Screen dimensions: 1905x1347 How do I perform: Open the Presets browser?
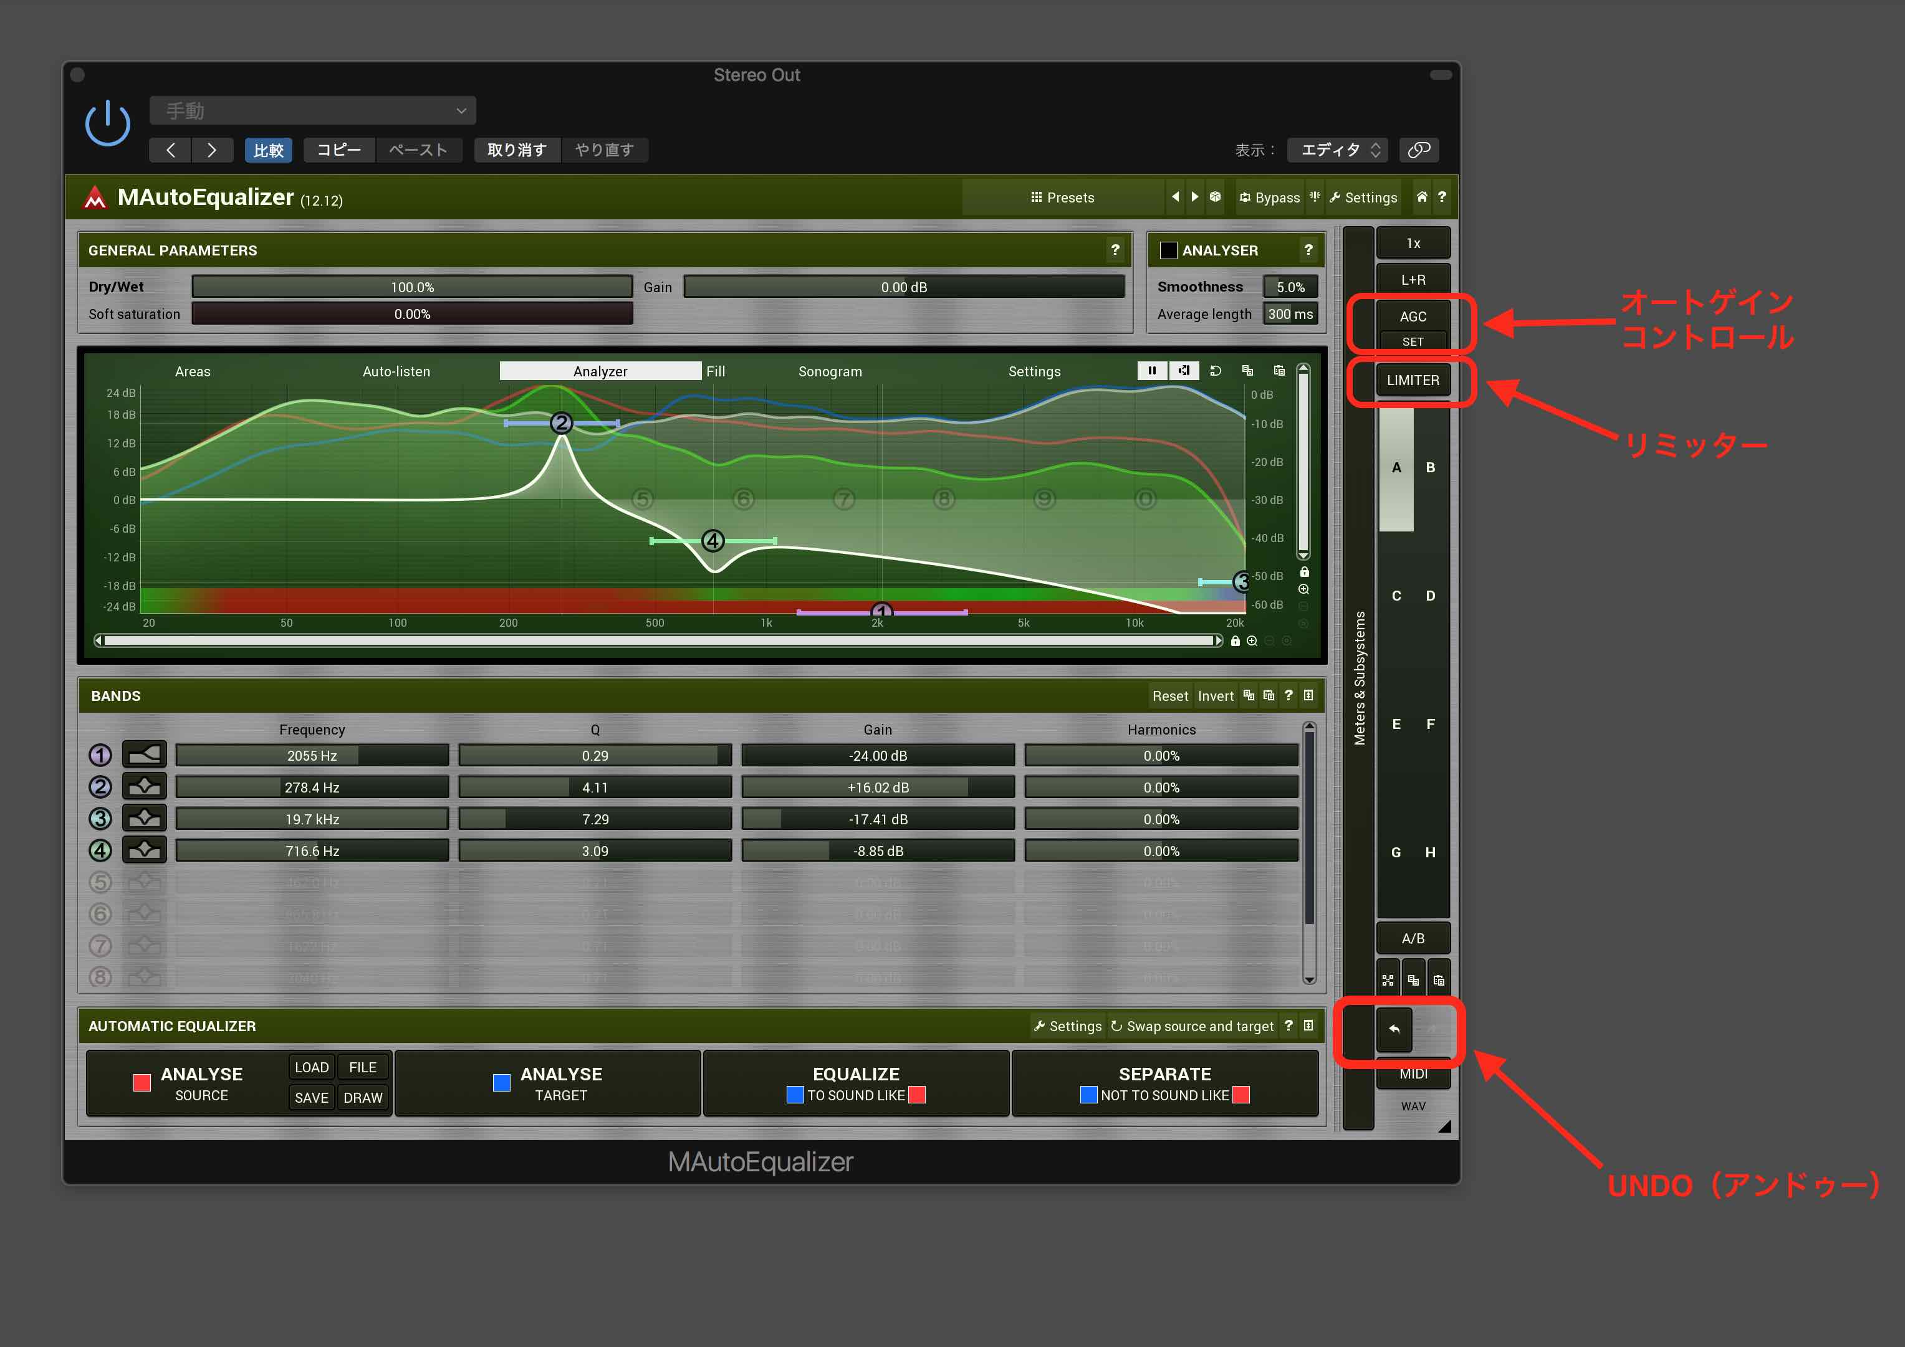[x=1062, y=198]
